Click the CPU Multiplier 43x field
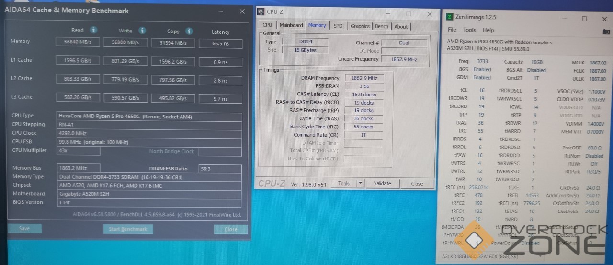Screen dimensions: 613x265 79,150
